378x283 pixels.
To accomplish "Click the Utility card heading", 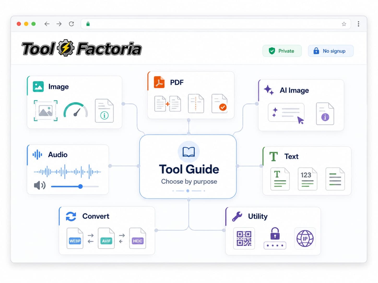I will tap(258, 217).
